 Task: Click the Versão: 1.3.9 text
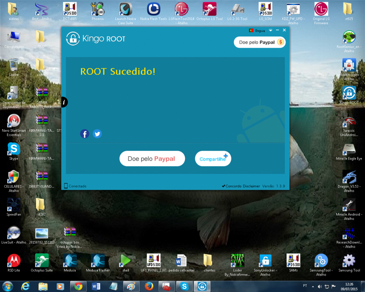tap(274, 186)
